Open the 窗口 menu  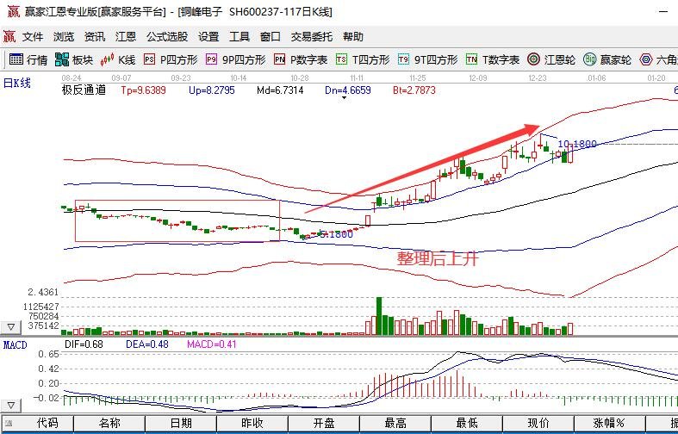pyautogui.click(x=271, y=37)
